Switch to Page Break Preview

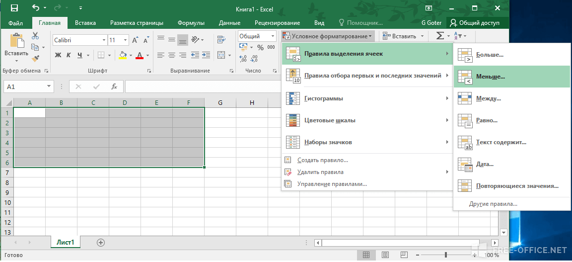click(404, 255)
